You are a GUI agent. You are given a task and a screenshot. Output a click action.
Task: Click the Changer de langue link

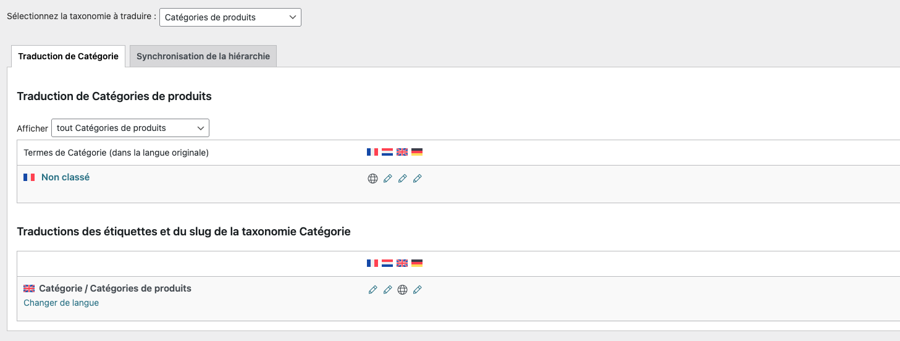61,303
